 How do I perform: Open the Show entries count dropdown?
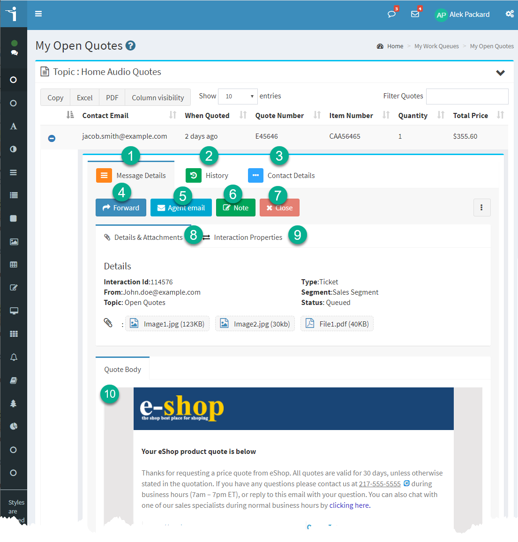point(238,97)
